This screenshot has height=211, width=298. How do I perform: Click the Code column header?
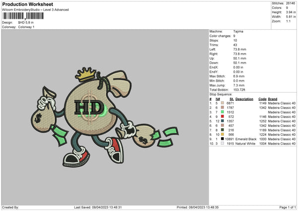click(x=263, y=99)
